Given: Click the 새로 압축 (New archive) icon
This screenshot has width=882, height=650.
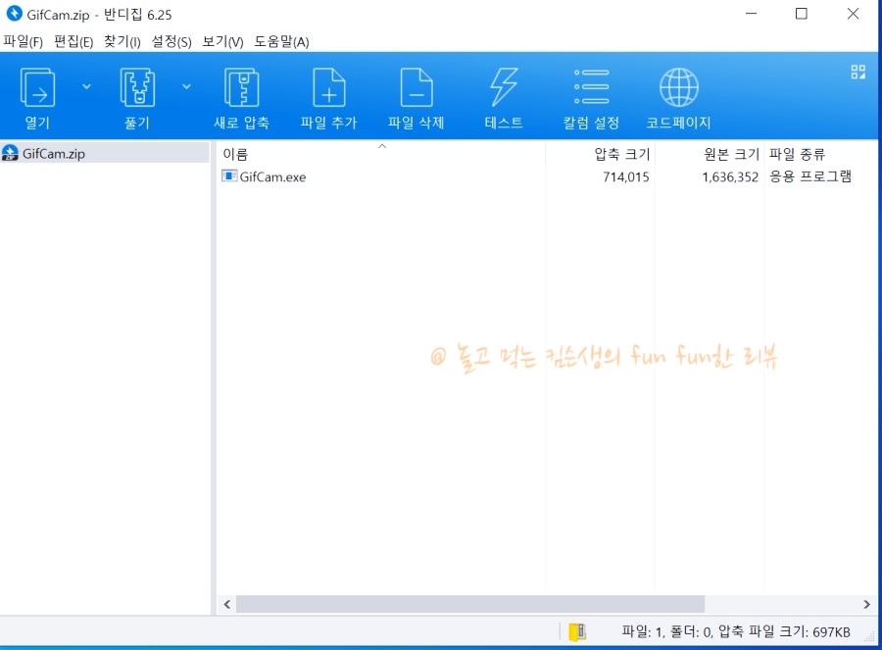Looking at the screenshot, I should (x=241, y=88).
